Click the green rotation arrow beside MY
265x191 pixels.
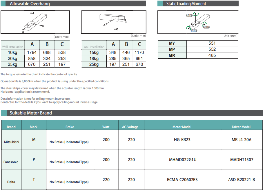(196, 14)
